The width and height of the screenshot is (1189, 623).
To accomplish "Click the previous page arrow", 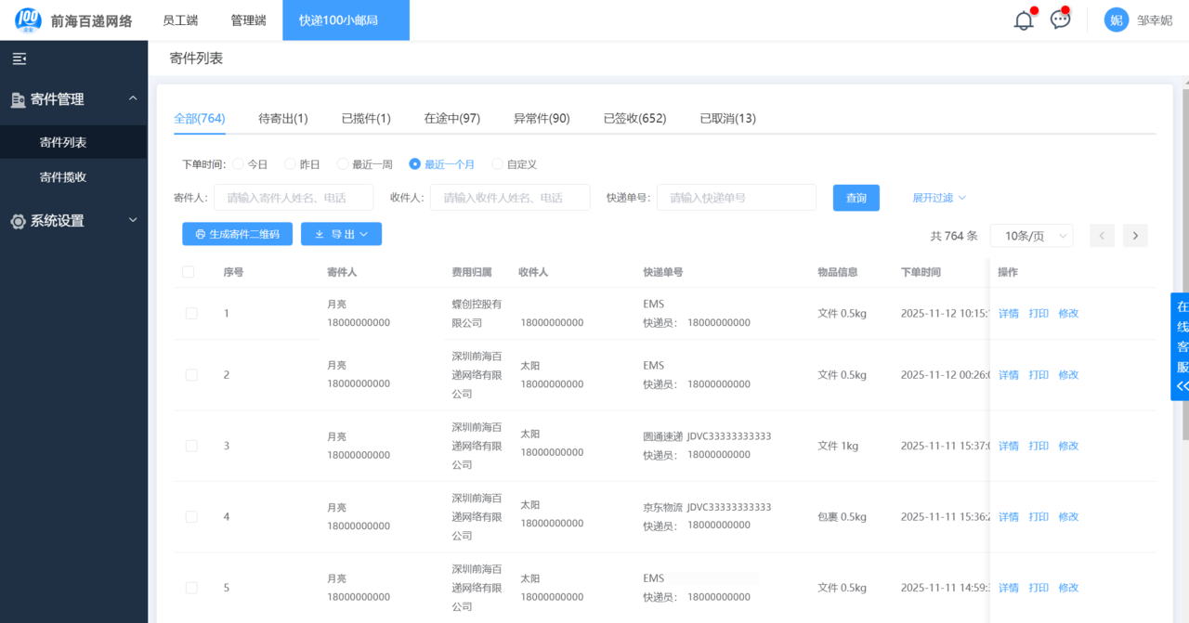I will pos(1102,236).
